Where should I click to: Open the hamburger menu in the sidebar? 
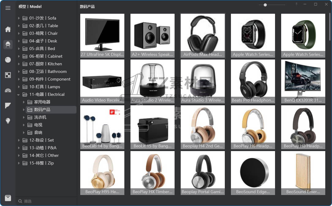point(8,8)
